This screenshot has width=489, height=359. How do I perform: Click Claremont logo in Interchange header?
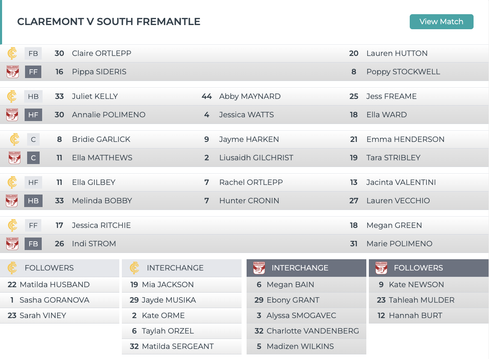(134, 268)
